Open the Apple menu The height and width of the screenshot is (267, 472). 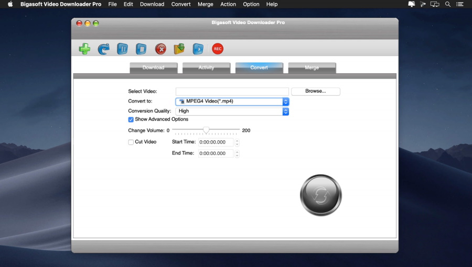pos(10,4)
